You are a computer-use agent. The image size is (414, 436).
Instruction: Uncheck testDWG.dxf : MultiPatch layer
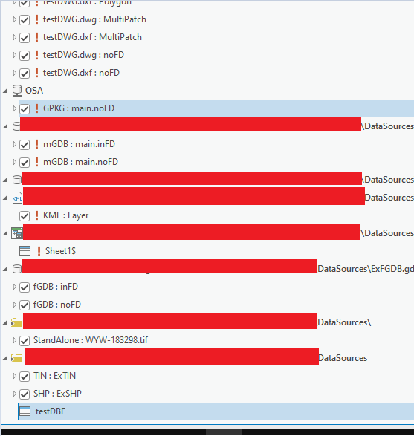click(x=25, y=38)
